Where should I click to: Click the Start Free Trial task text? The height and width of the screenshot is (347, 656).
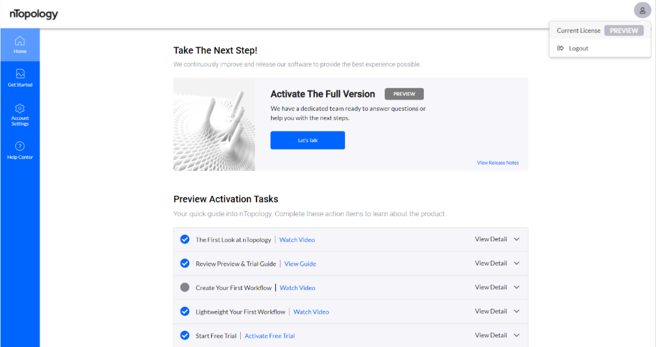coord(216,336)
